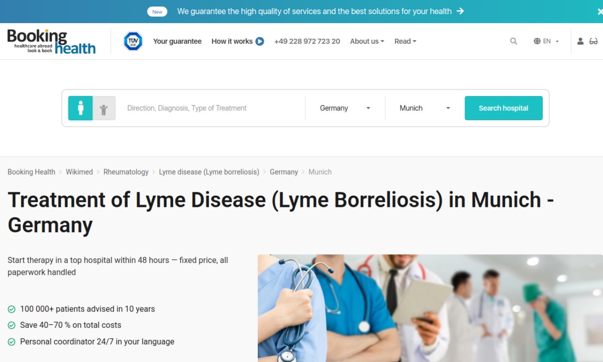
Task: Click the TÜV SÜD certification badge
Action: 133,41
